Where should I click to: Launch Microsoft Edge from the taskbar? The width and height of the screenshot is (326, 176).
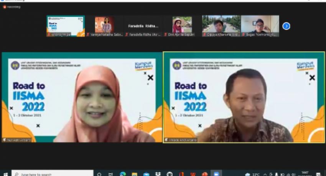123,174
